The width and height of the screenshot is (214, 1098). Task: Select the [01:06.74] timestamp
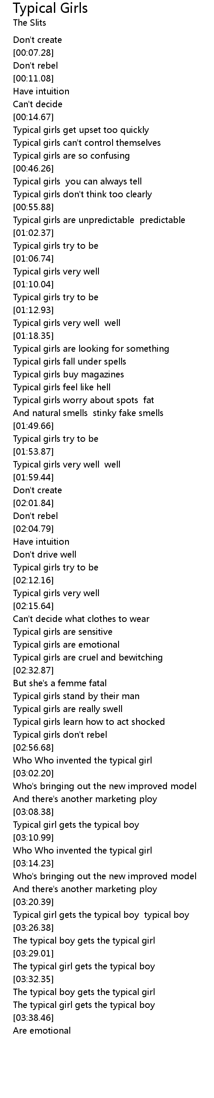click(x=33, y=259)
